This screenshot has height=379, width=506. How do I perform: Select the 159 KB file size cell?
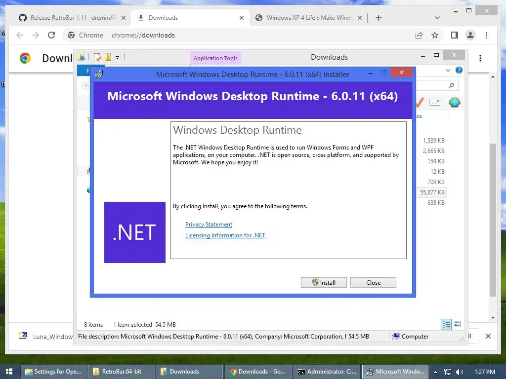click(436, 161)
